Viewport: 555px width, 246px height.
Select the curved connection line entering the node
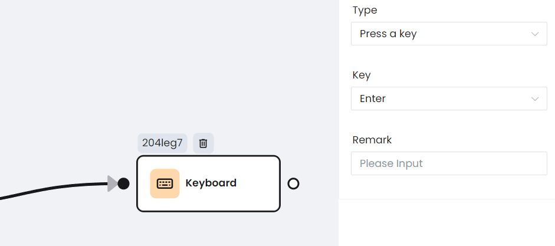53,189
